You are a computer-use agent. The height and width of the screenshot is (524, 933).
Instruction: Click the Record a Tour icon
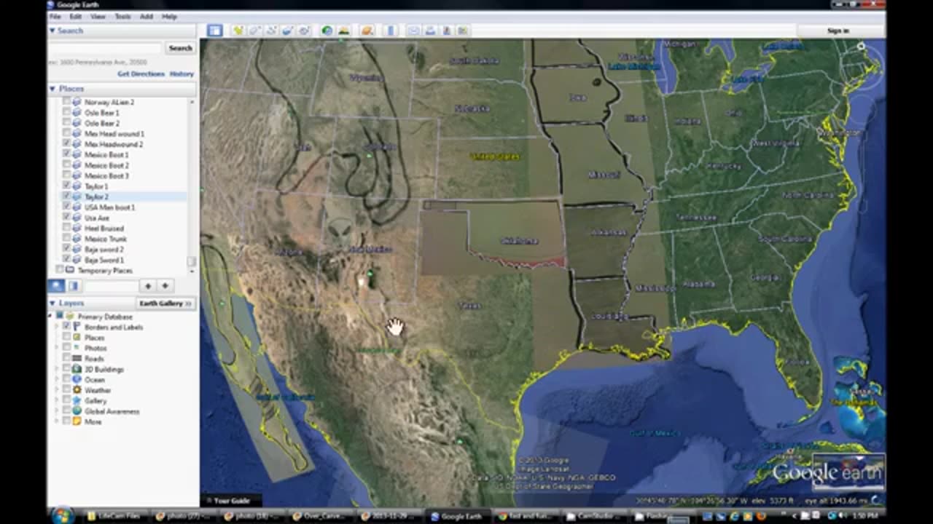[304, 31]
